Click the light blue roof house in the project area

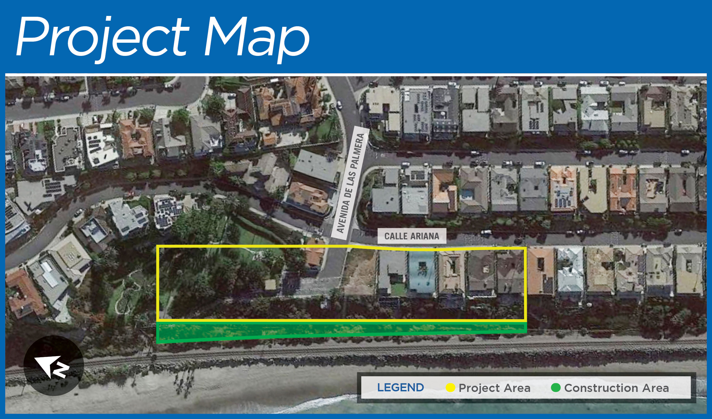pyautogui.click(x=422, y=272)
